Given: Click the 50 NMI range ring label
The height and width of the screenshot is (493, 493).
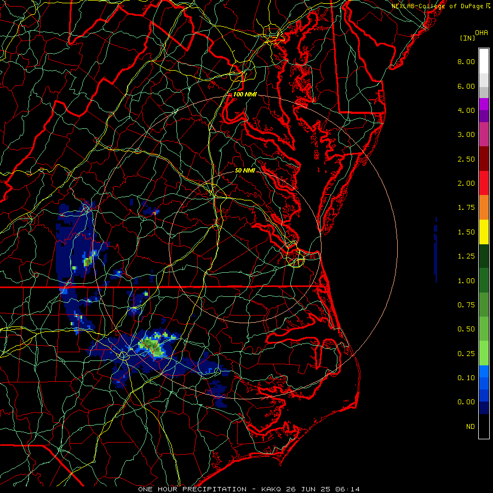Looking at the screenshot, I should click(x=245, y=170).
